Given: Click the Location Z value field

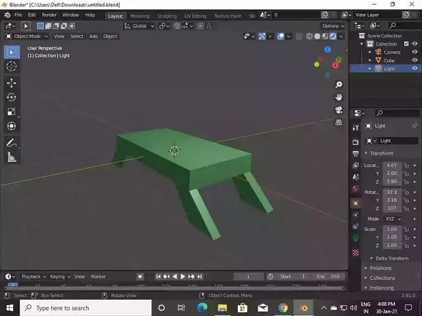Looking at the screenshot, I should pyautogui.click(x=392, y=181).
